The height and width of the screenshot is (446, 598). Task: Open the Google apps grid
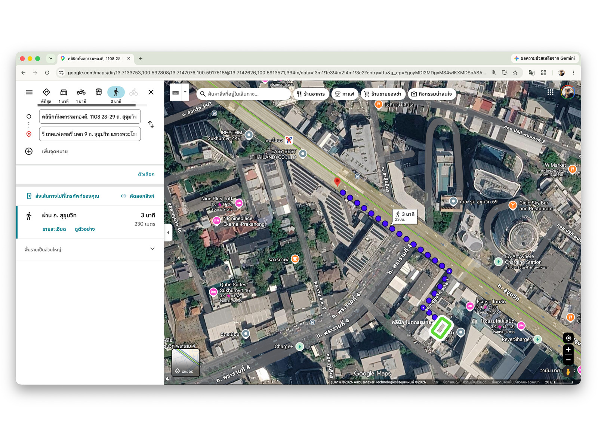(551, 92)
